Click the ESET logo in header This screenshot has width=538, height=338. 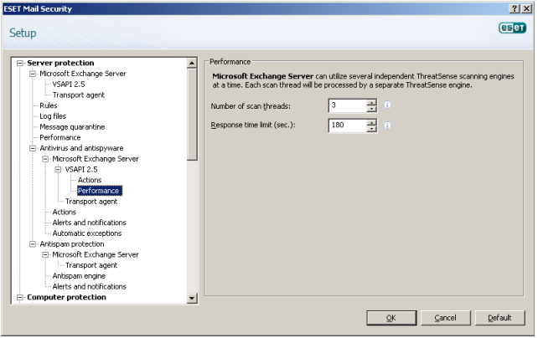pos(512,28)
